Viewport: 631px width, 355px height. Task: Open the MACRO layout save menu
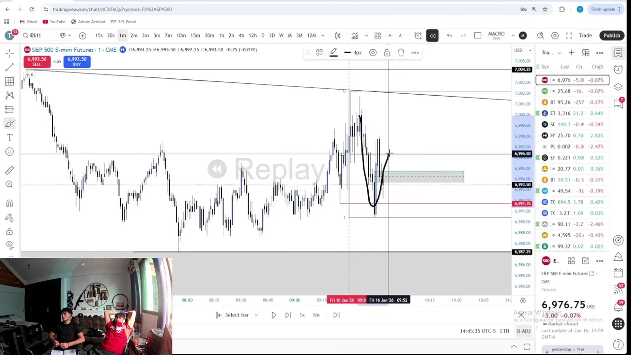pyautogui.click(x=496, y=35)
